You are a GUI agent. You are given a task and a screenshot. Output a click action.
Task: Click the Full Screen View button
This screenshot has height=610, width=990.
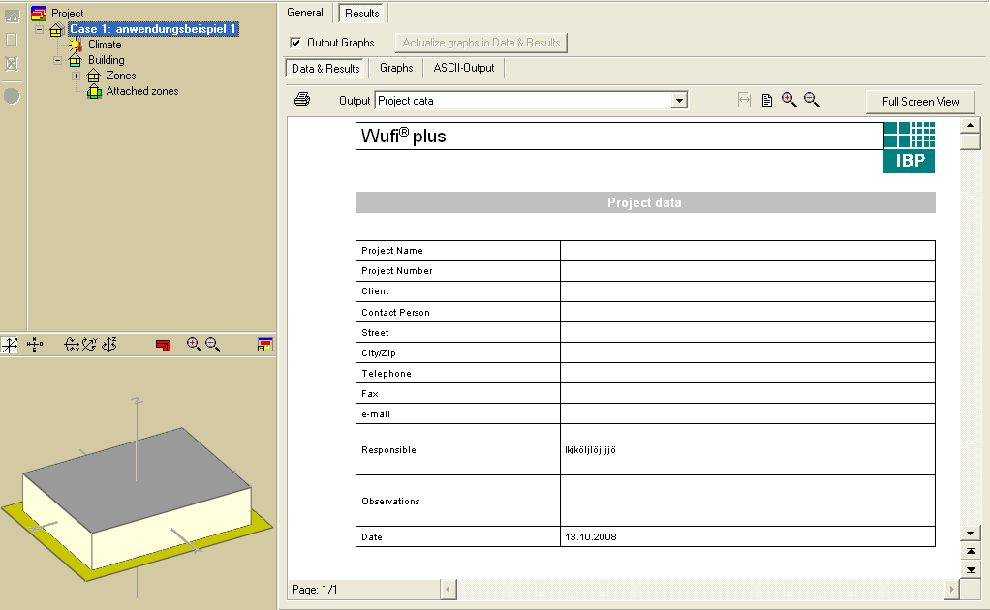[920, 102]
